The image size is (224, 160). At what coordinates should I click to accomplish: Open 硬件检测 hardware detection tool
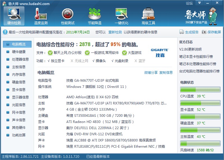tap(14, 16)
